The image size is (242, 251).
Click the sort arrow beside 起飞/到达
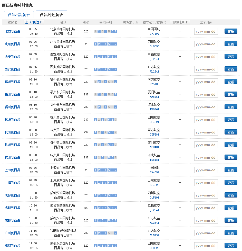tap(41, 22)
